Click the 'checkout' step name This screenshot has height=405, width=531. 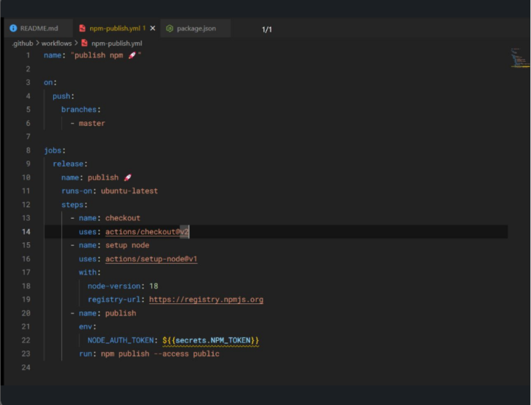click(x=122, y=218)
